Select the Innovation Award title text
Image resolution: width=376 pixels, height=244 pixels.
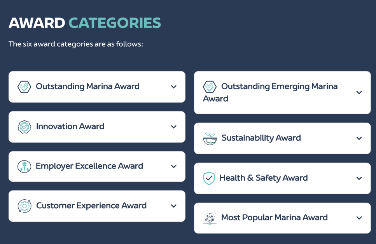click(70, 126)
